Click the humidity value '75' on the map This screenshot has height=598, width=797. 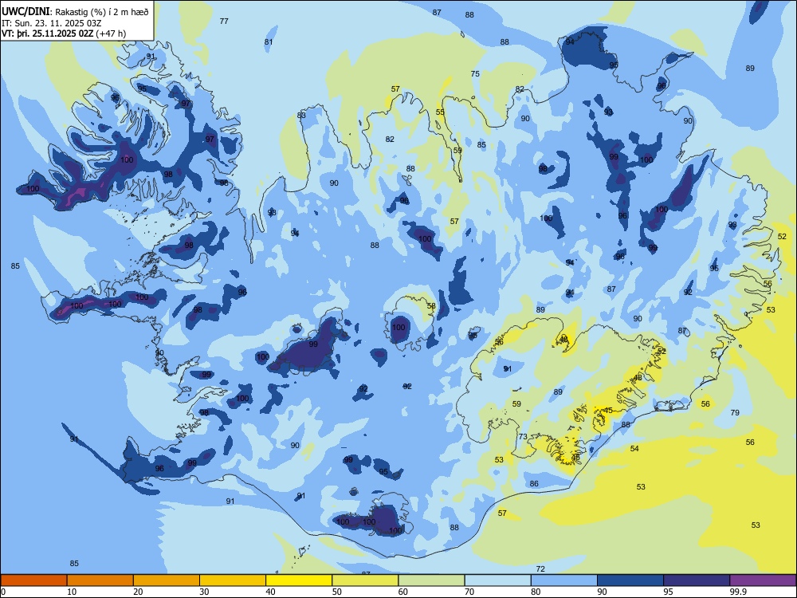(475, 73)
